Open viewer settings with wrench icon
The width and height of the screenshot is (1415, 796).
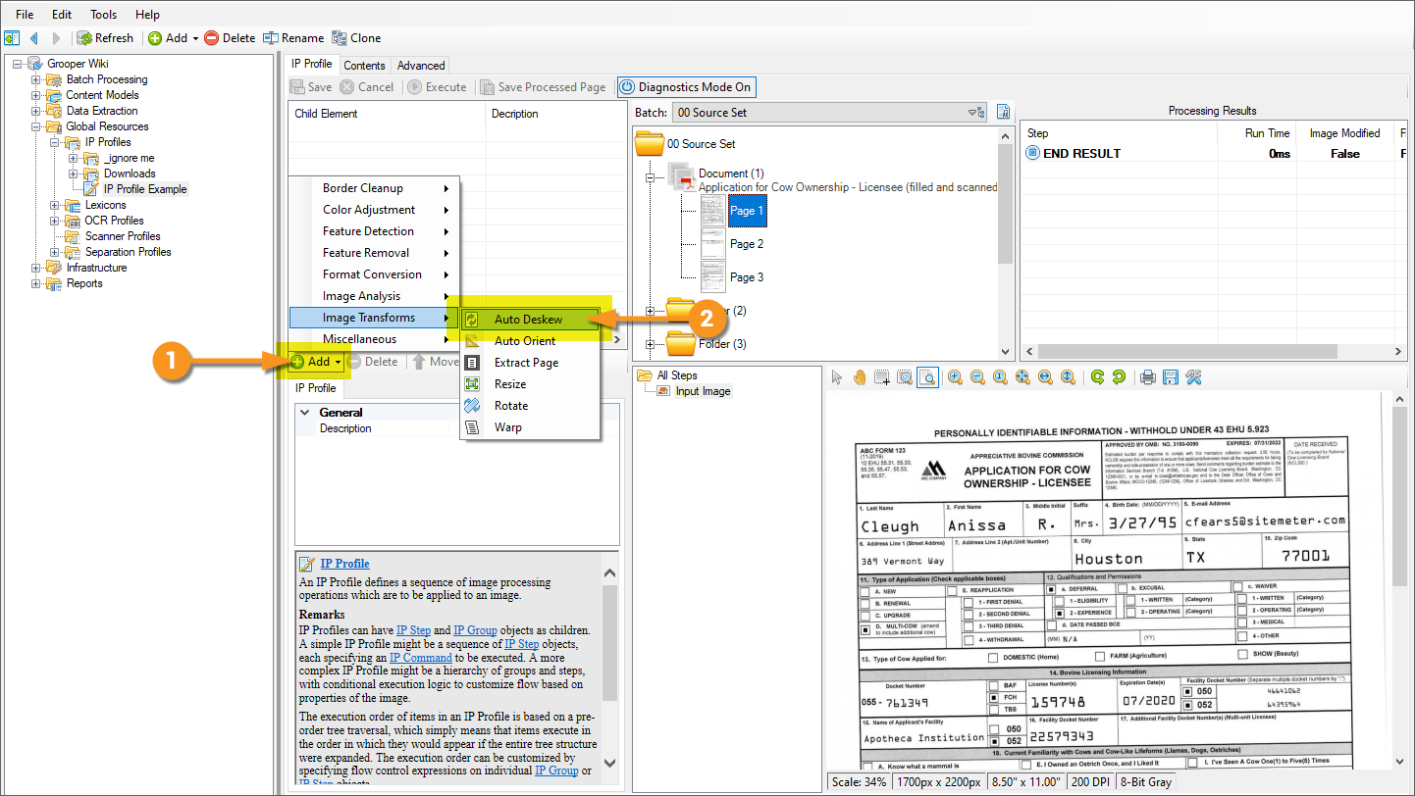coord(1194,377)
